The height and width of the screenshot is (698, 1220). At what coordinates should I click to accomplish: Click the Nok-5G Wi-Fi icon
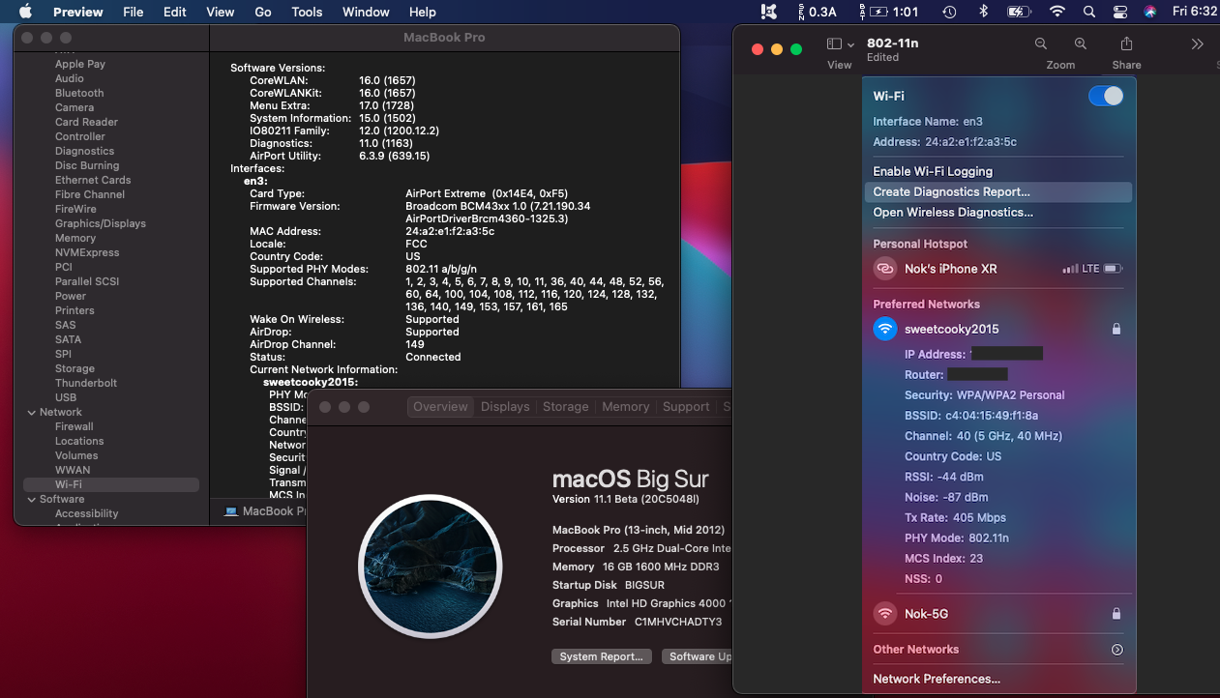(x=885, y=613)
